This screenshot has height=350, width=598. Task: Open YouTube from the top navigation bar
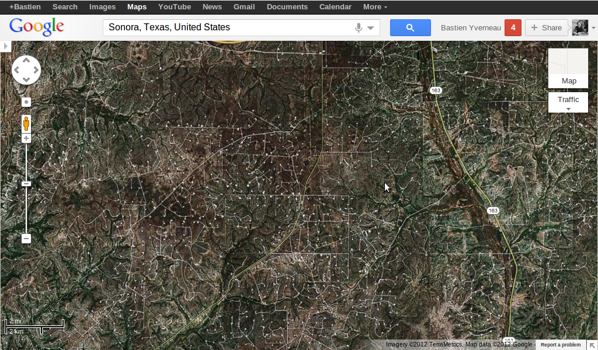174,7
